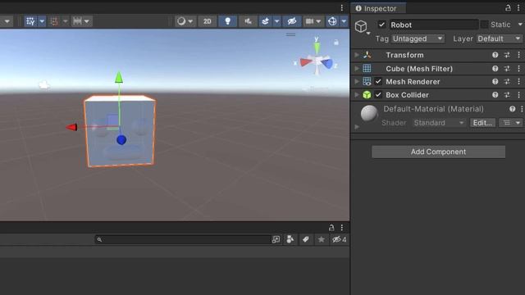Image resolution: width=525 pixels, height=295 pixels.
Task: Open the Inspector panel three-dot menu
Action: click(518, 8)
